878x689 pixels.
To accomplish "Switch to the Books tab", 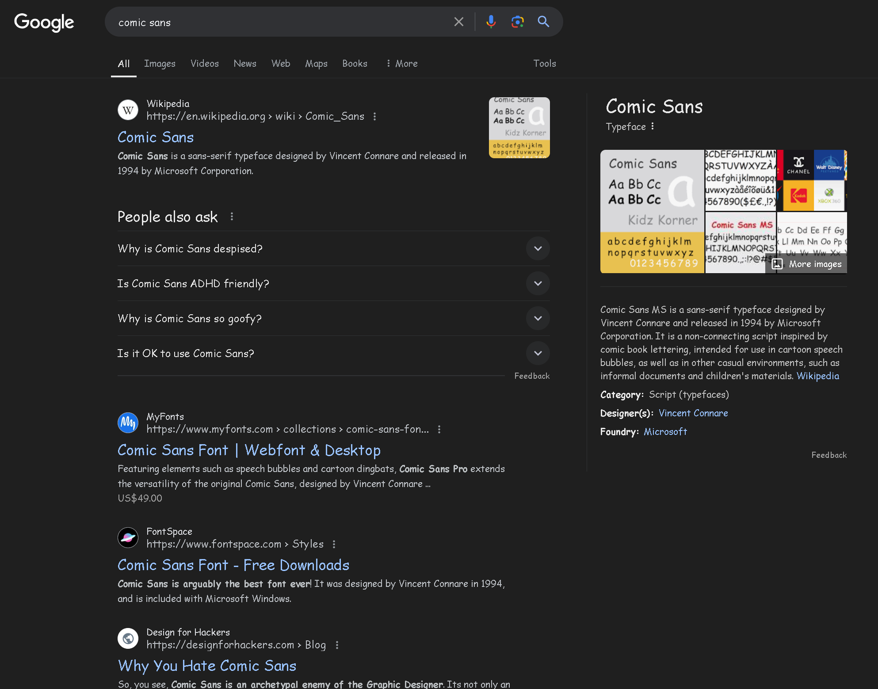I will [355, 64].
